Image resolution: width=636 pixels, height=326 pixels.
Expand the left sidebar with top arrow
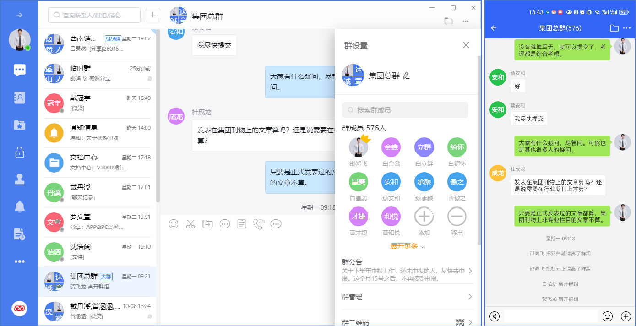tap(19, 15)
